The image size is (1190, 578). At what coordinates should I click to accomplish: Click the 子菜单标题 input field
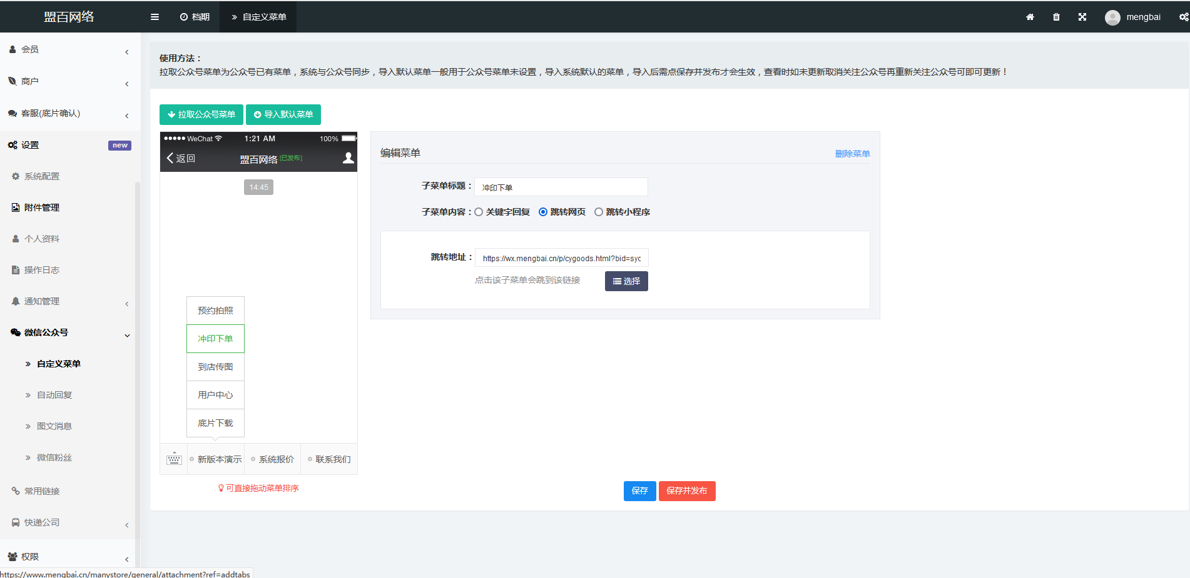(561, 187)
